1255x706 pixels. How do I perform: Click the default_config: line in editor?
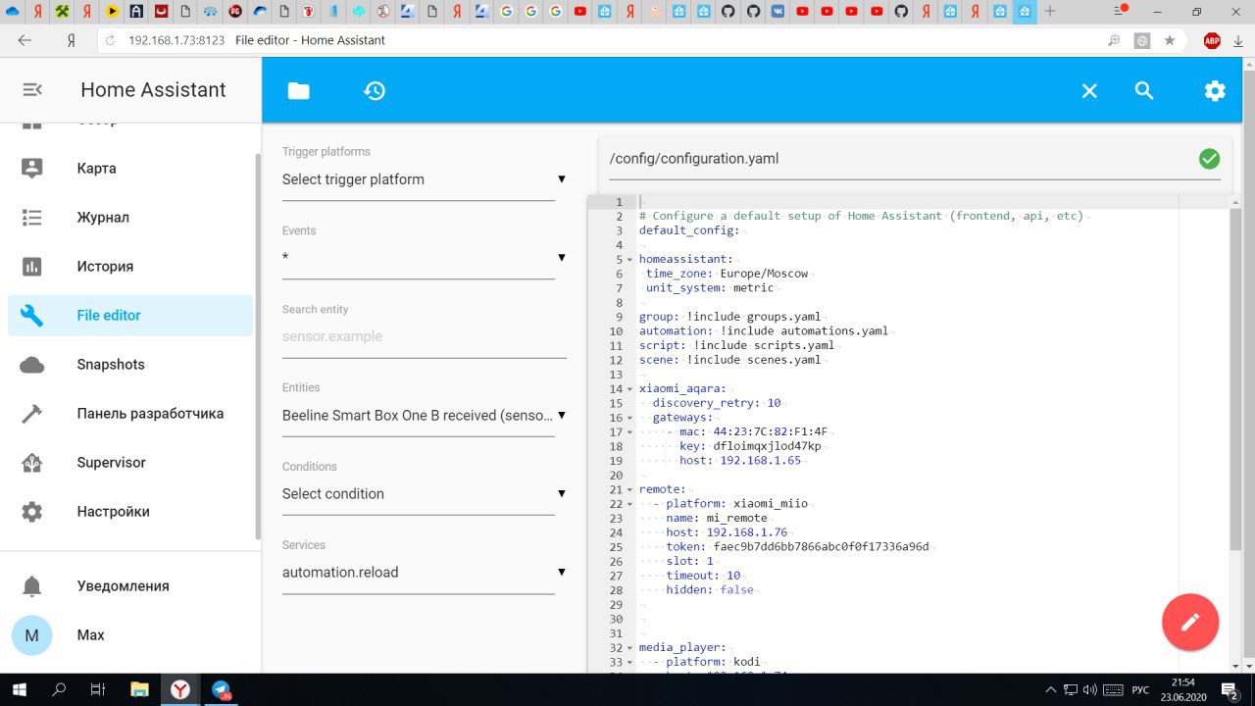689,230
